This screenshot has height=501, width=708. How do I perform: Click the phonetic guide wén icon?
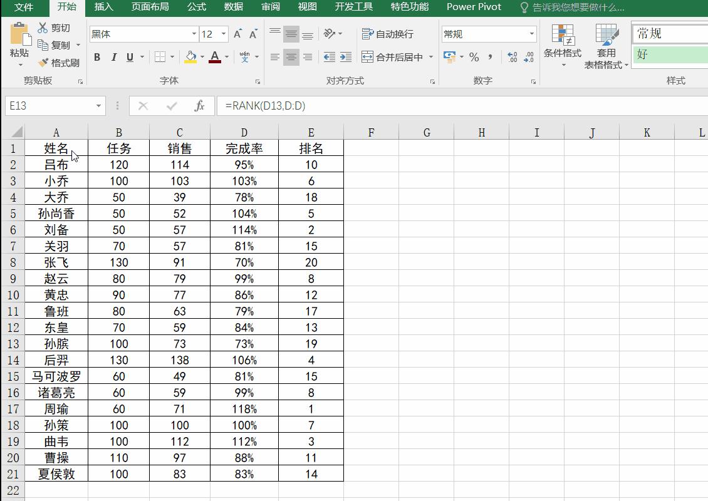point(244,57)
